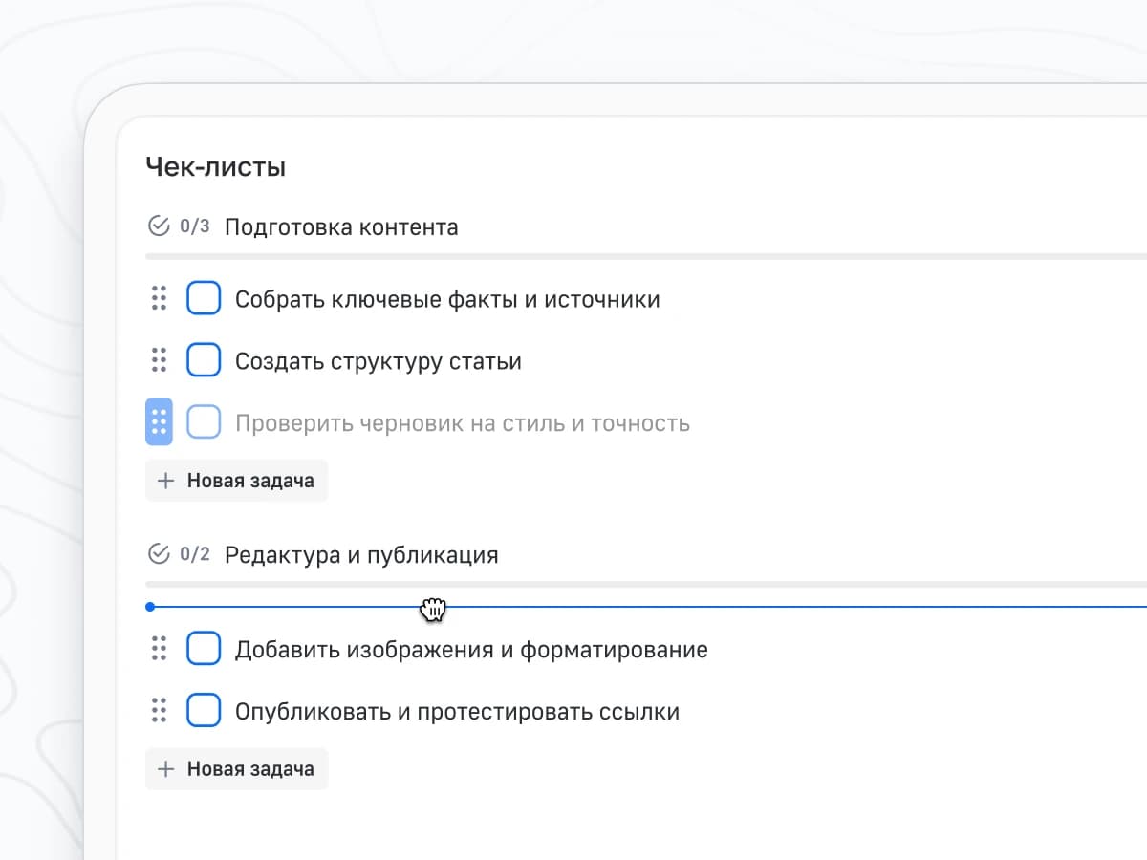The image size is (1147, 860).
Task: Collapse the 'Подготовка контента' checklist header
Action: tap(341, 226)
